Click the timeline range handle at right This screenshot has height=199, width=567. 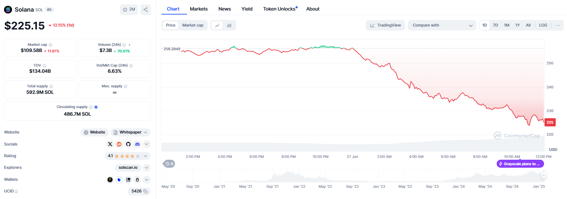click(544, 176)
